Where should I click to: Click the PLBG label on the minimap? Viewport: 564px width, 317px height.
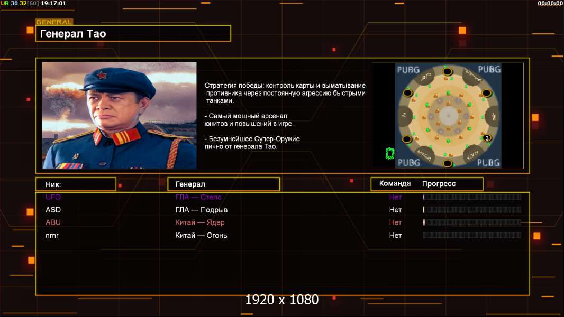pos(488,163)
